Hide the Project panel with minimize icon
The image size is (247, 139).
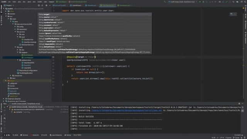pos(50,5)
